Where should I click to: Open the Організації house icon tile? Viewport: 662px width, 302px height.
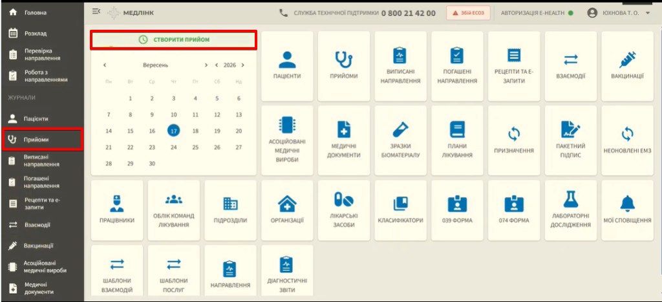[x=287, y=210]
